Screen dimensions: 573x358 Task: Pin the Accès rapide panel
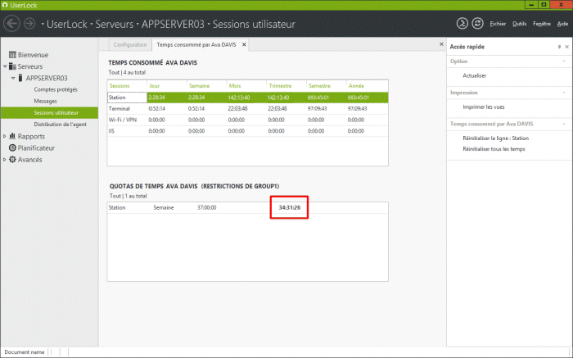coord(559,47)
